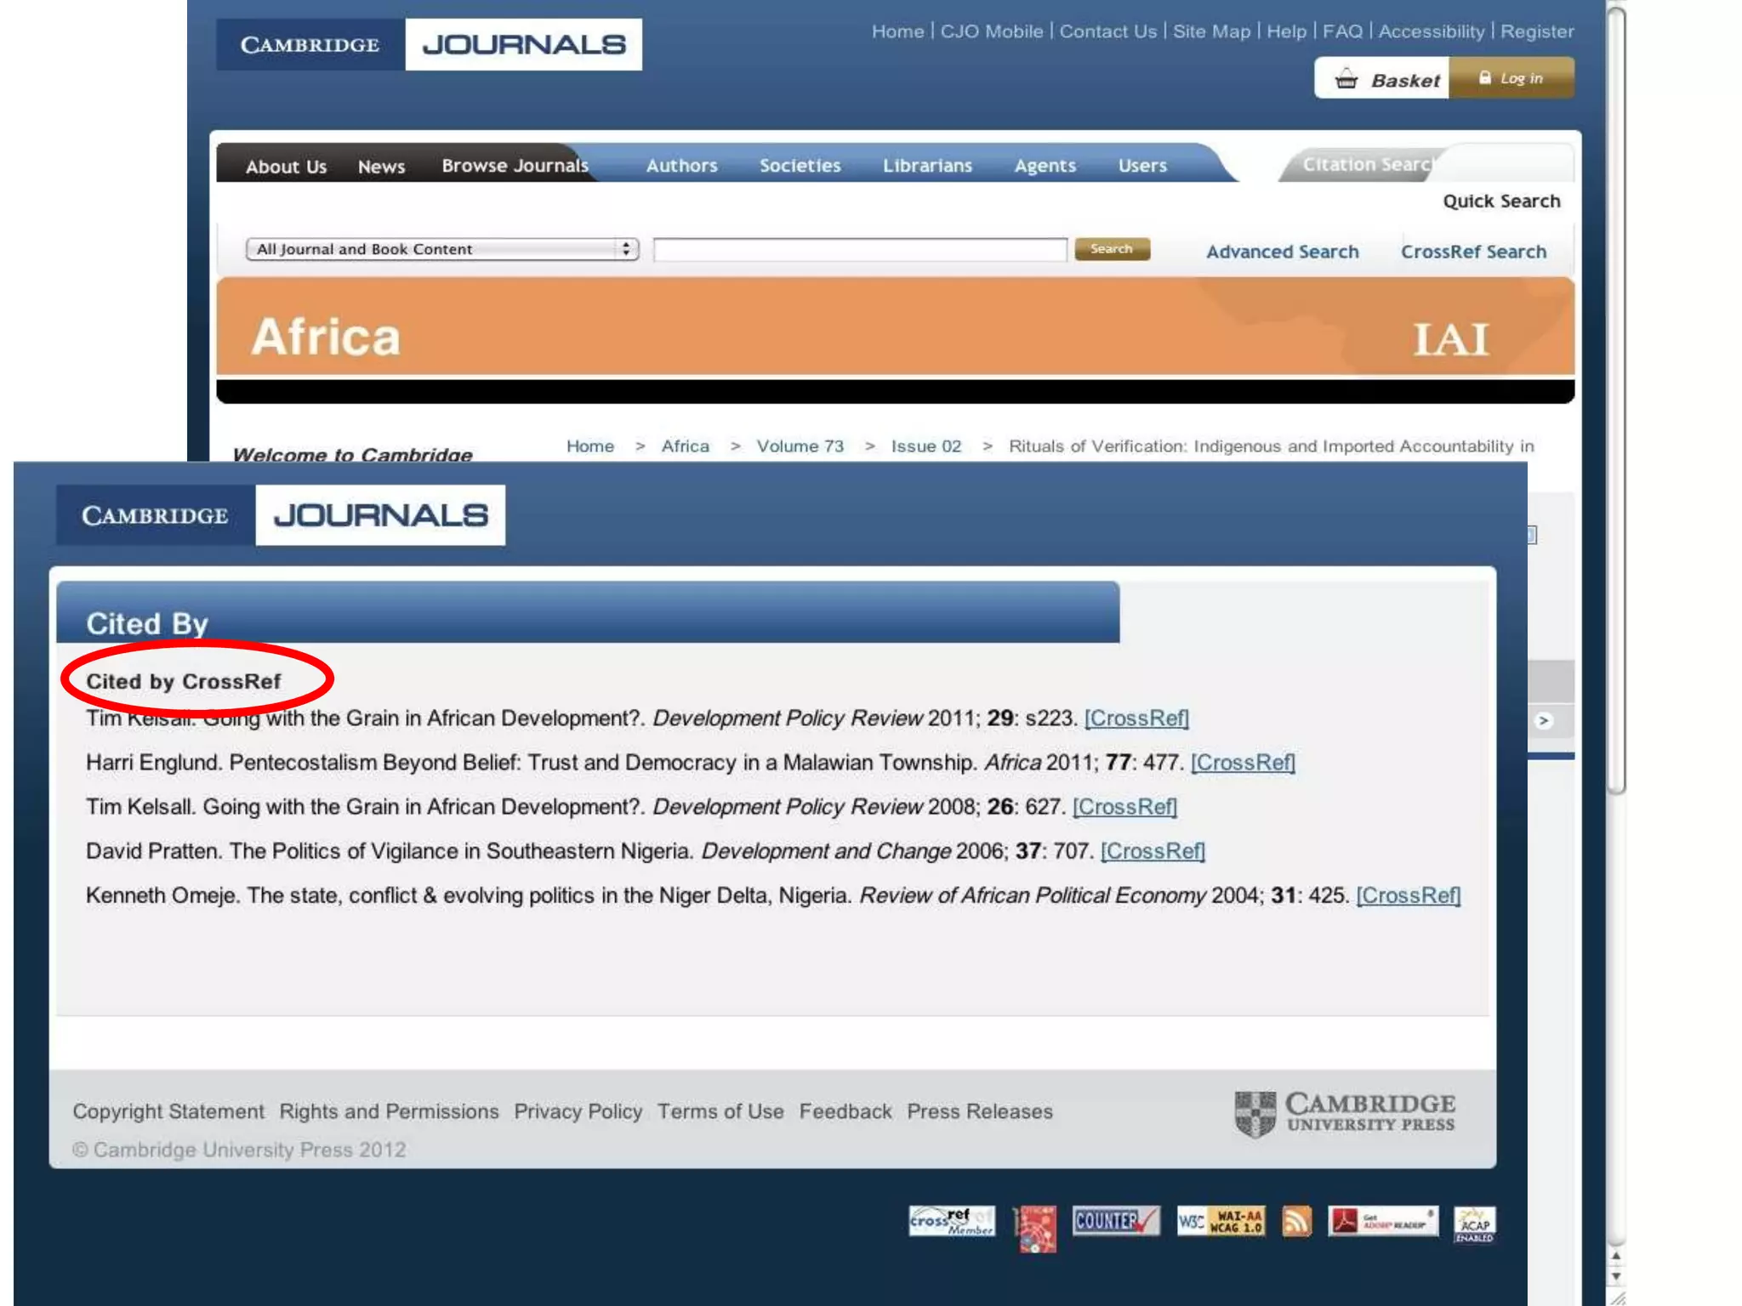Click inside the quick search text field
This screenshot has height=1306, width=1742.
[x=859, y=249]
